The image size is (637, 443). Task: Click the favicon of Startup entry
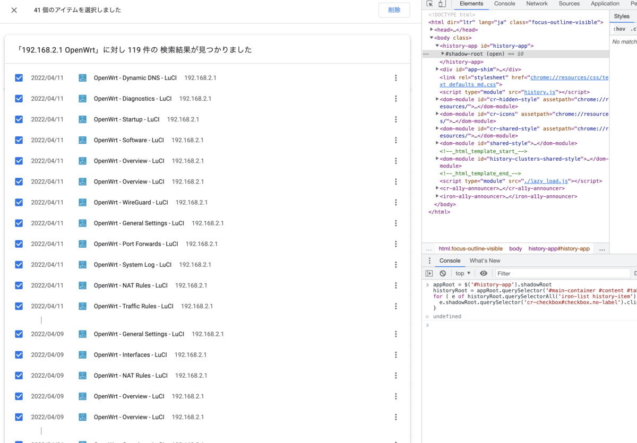click(83, 119)
